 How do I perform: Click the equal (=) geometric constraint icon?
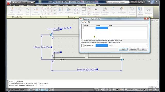51,14
